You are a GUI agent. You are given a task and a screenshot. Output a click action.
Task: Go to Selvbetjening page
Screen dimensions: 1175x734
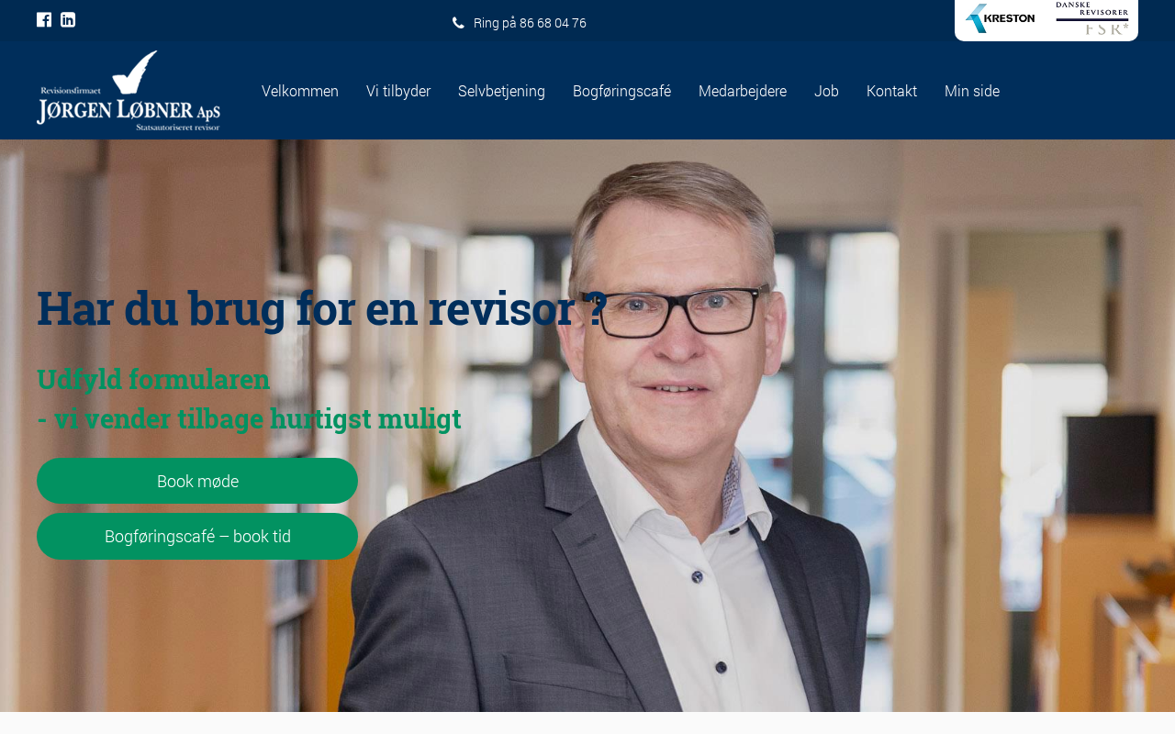(501, 91)
